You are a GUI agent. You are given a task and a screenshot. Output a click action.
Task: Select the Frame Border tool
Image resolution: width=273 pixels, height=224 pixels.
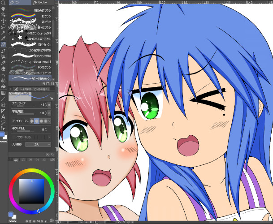[3, 105]
